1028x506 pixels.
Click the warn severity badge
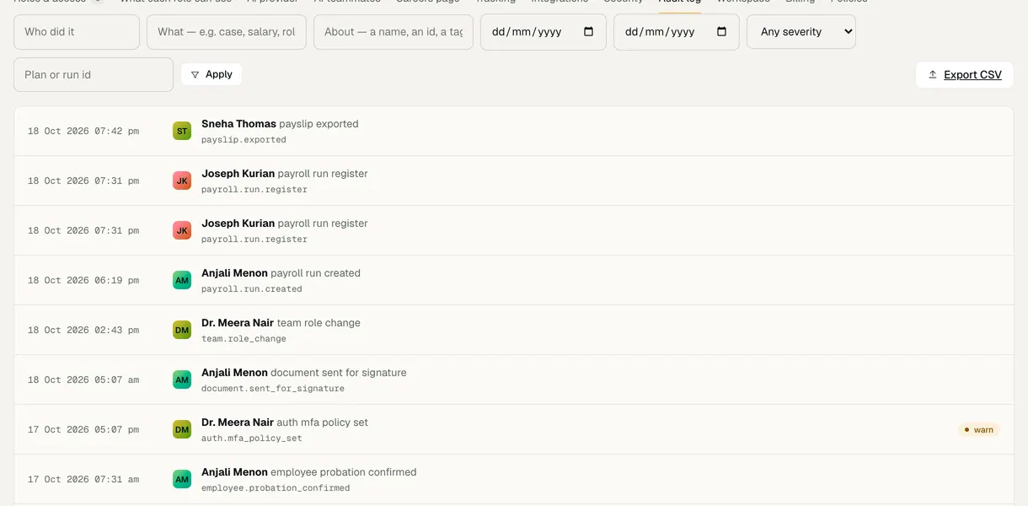click(x=978, y=429)
